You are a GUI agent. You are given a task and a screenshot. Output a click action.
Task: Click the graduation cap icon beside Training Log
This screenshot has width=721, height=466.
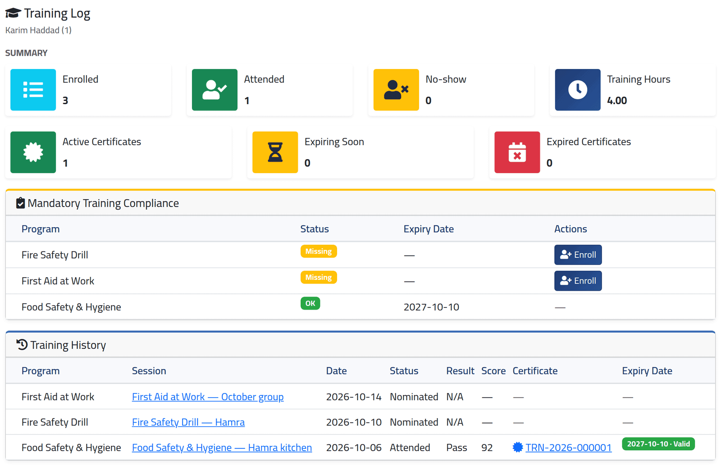click(x=13, y=14)
